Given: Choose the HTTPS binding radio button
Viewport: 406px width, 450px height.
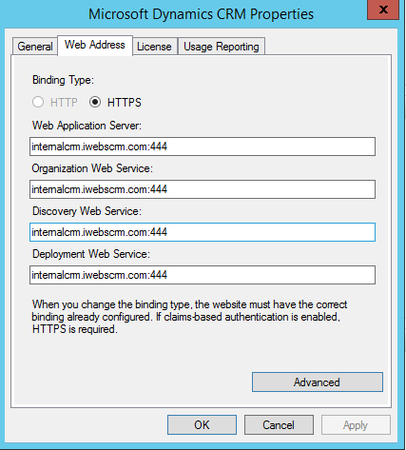Looking at the screenshot, I should click(95, 102).
